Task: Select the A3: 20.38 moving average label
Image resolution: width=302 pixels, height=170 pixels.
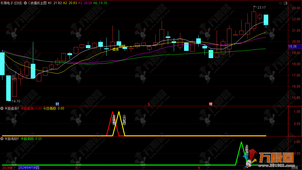Action: coord(85,3)
